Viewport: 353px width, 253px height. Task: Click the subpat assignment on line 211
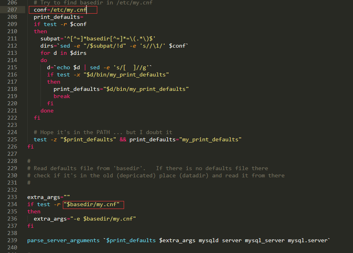[98, 39]
